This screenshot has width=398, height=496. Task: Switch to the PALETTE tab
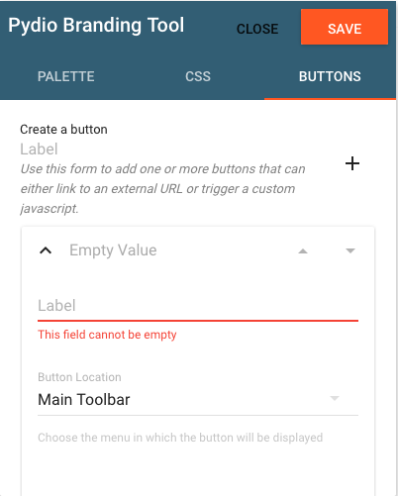[x=66, y=76]
